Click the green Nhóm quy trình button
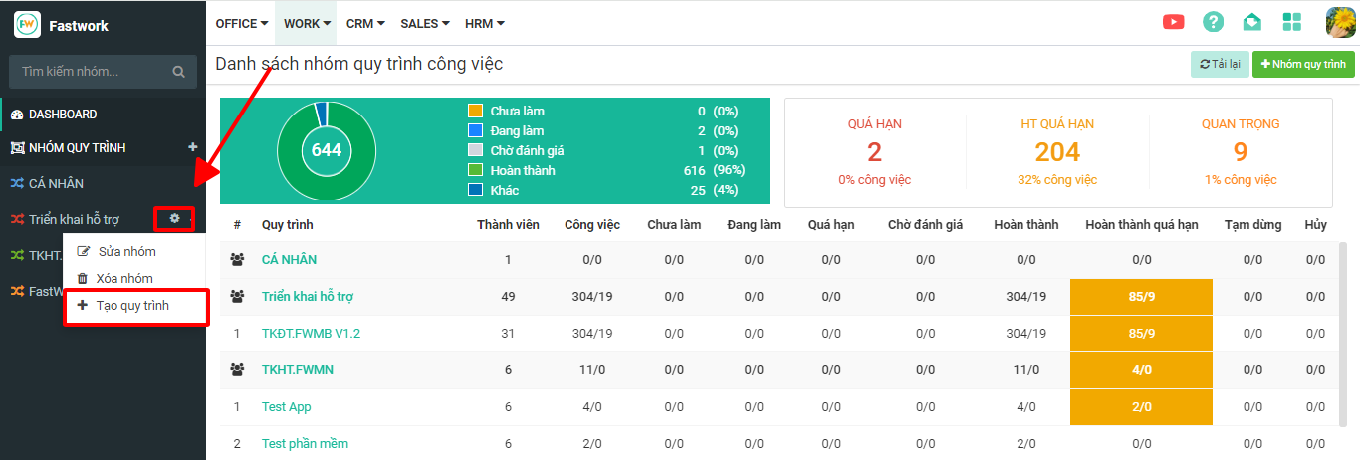This screenshot has height=460, width=1360. point(1302,64)
